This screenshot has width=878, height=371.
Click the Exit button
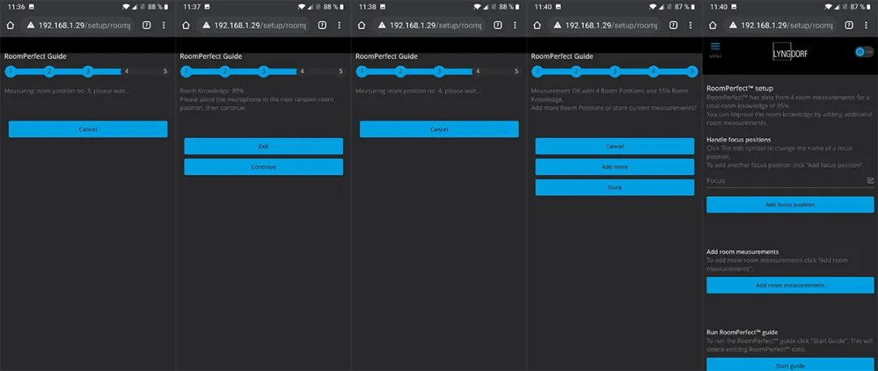point(263,146)
